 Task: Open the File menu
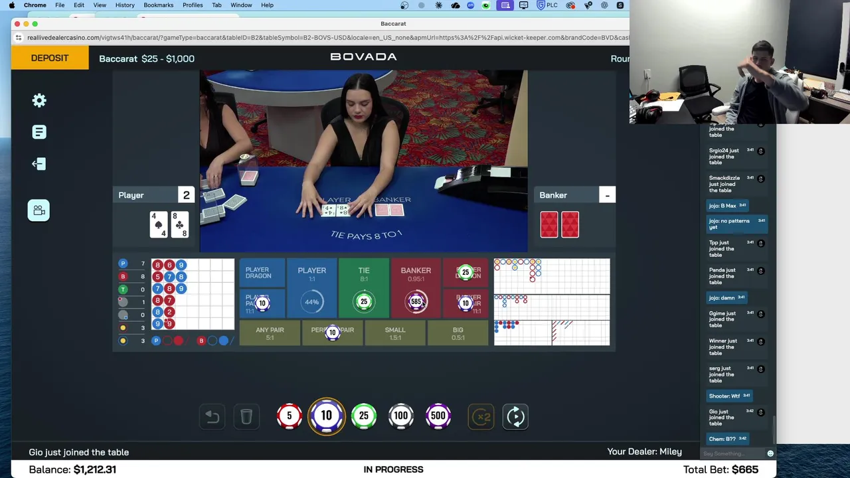point(60,5)
